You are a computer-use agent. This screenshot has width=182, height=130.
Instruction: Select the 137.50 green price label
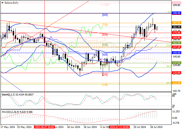point(176,63)
